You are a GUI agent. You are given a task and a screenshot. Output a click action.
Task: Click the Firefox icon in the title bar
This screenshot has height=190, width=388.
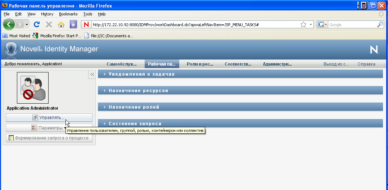pos(5,5)
